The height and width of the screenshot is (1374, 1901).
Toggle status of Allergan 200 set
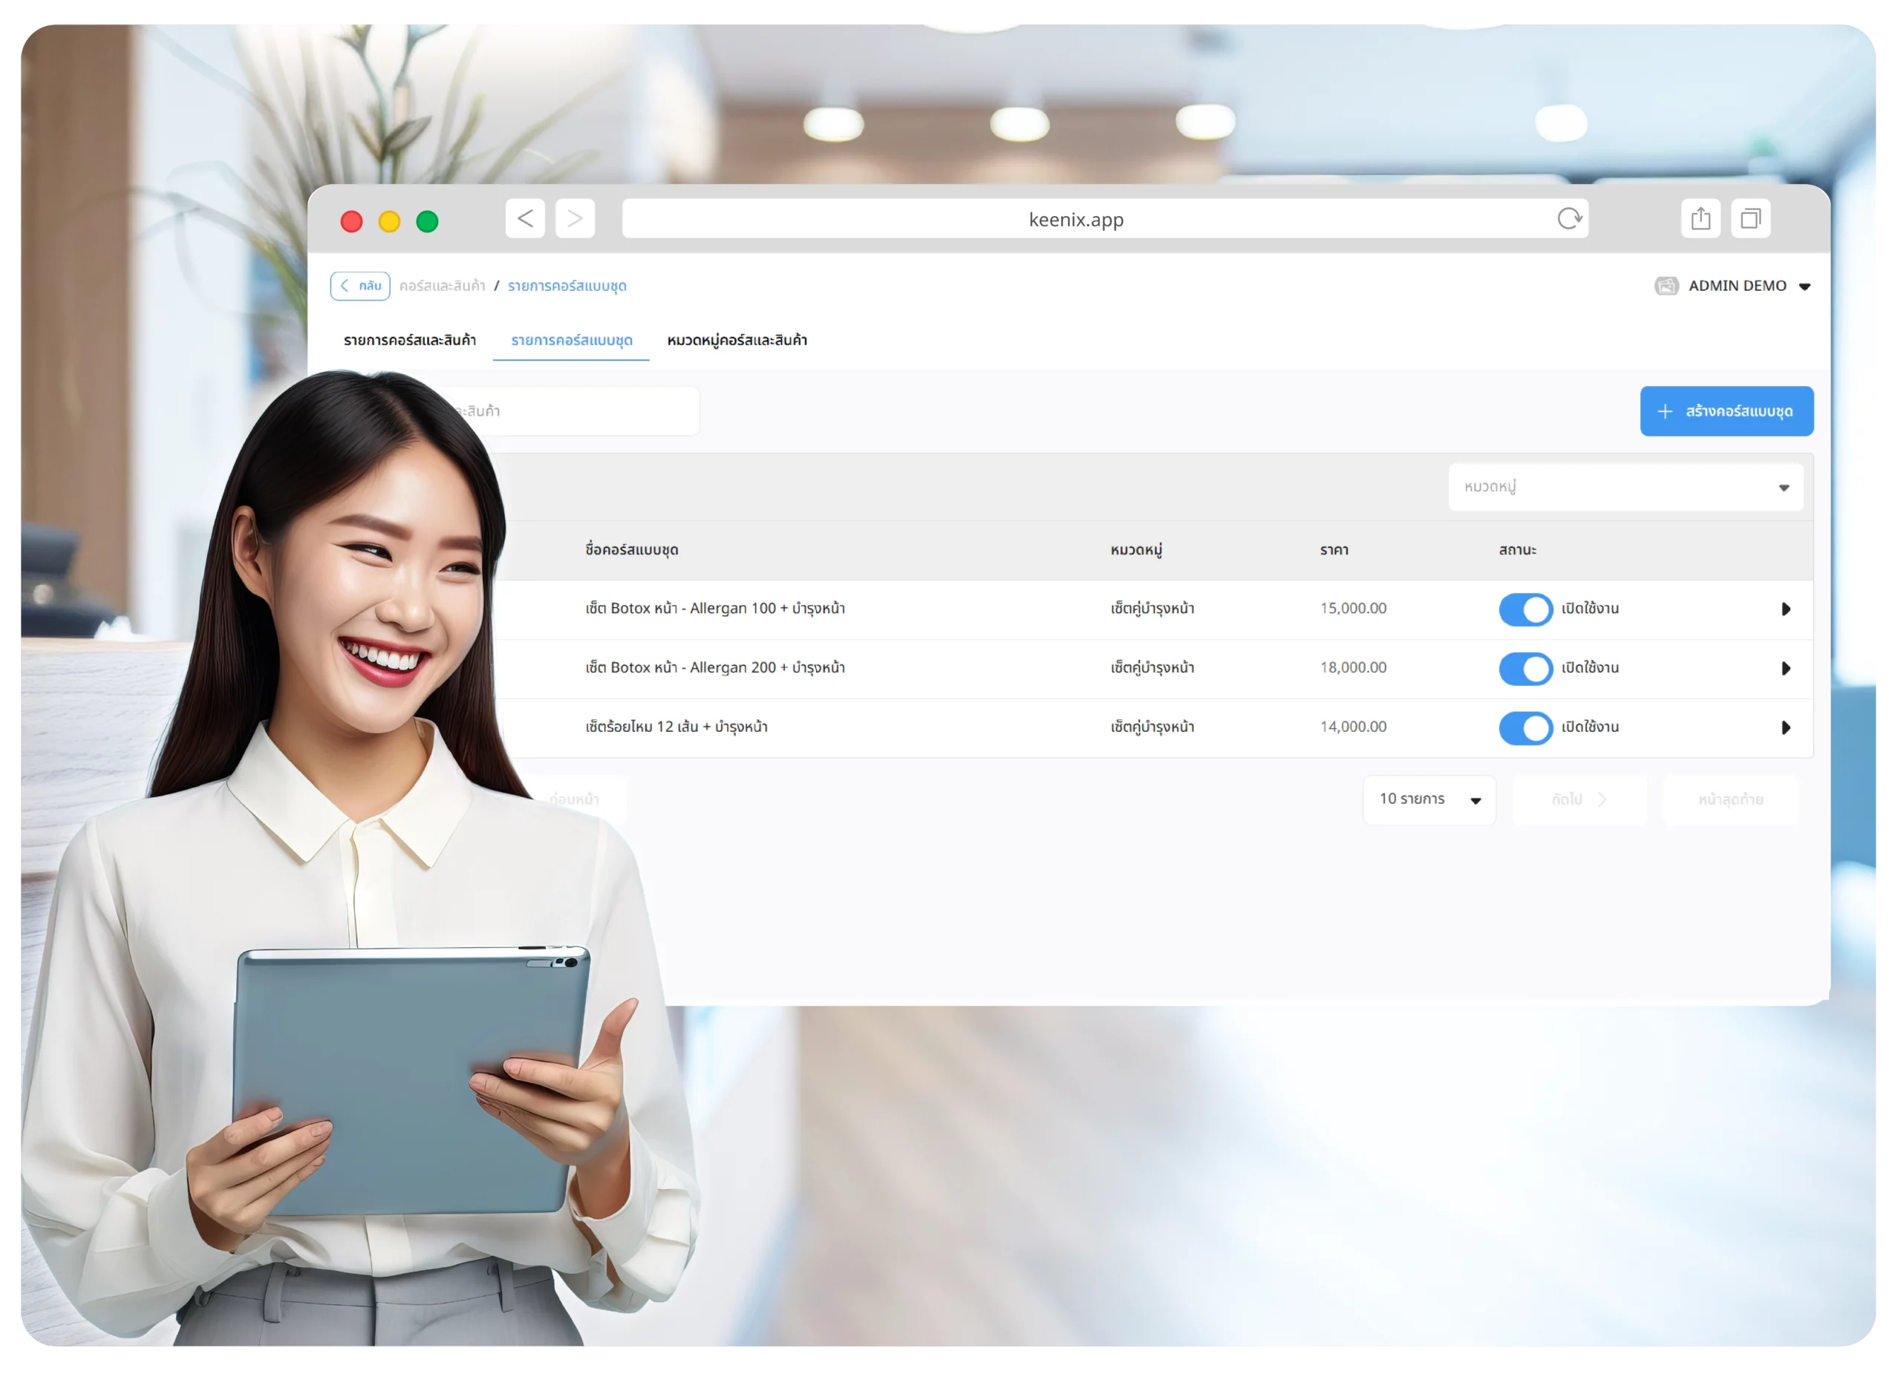tap(1525, 669)
